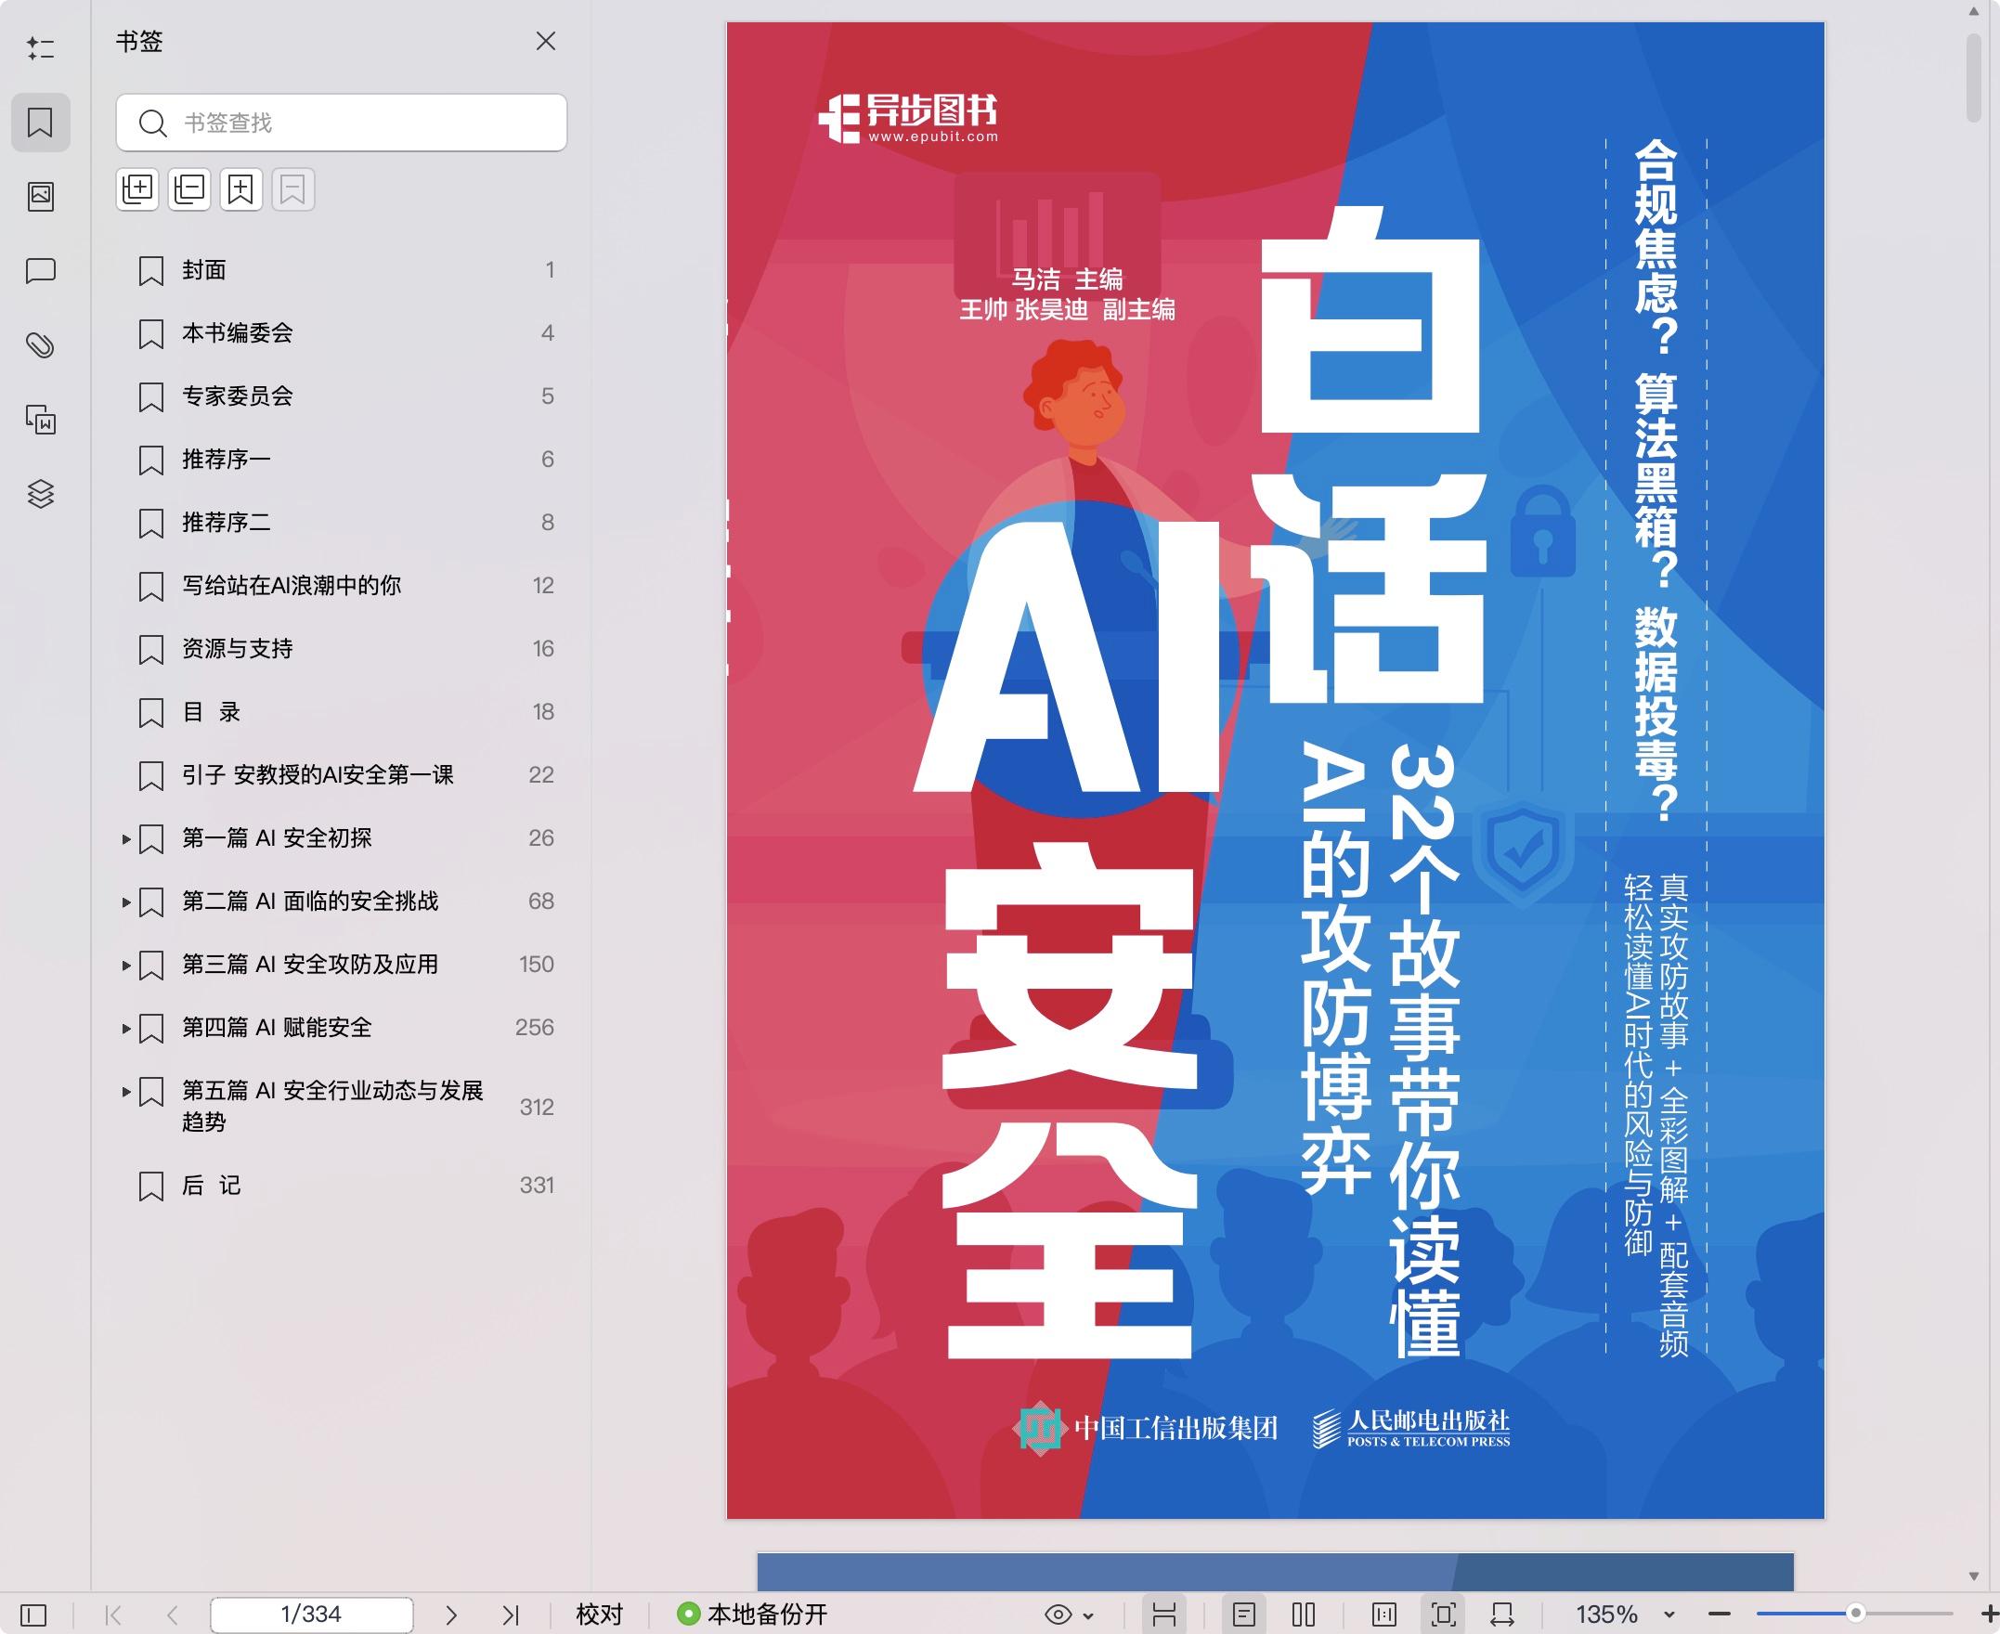Click the 书签查找 search field
This screenshot has height=1634, width=2000.
[342, 123]
